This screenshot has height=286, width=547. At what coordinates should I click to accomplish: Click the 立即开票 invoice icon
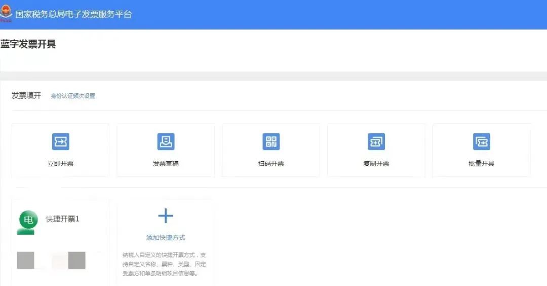pyautogui.click(x=60, y=142)
